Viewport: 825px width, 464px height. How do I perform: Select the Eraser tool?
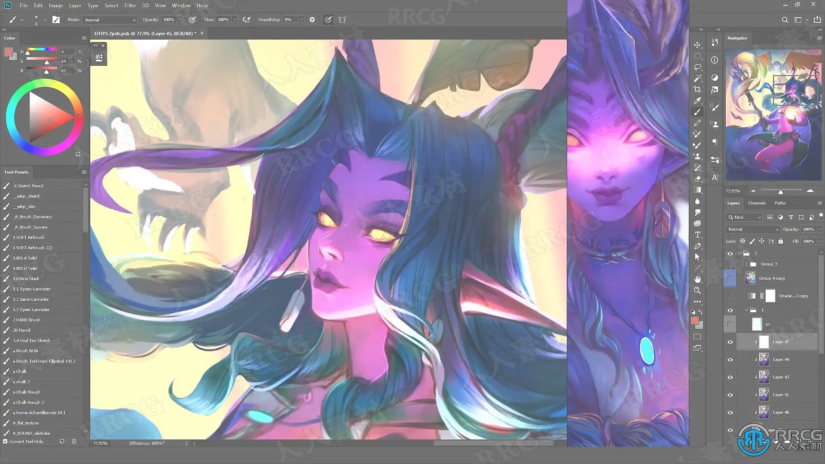tap(697, 179)
